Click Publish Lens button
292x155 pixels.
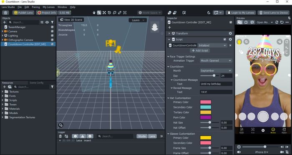23,12
